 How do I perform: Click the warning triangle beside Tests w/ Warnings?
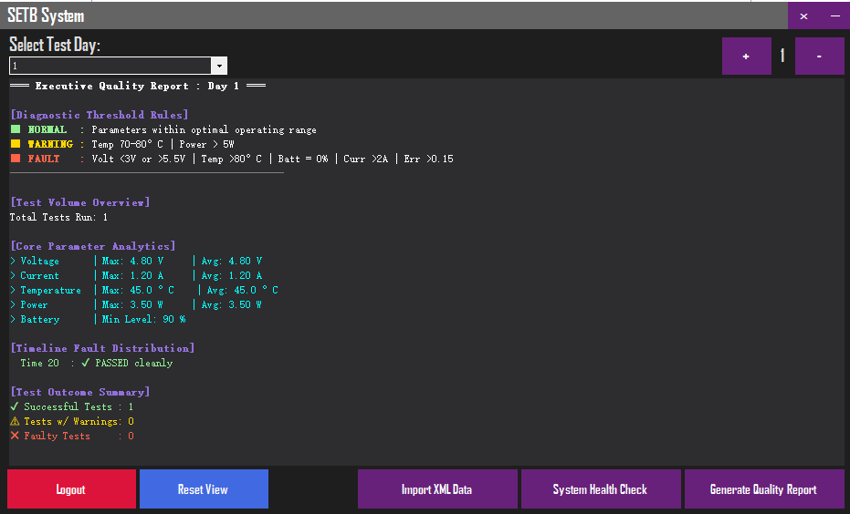(x=15, y=421)
